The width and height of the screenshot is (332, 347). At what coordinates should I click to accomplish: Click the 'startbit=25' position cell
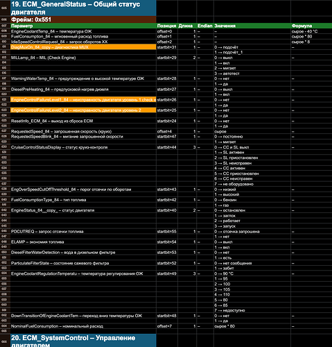[x=167, y=110]
